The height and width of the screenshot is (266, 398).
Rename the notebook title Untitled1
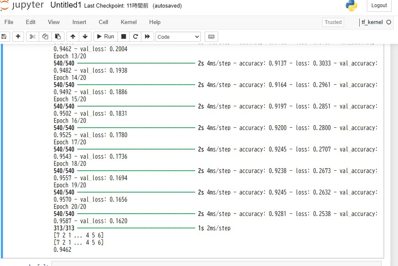66,5
